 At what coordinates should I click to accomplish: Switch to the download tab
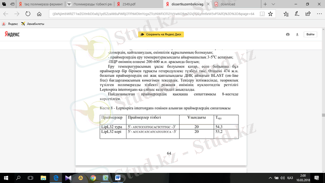[236, 4]
